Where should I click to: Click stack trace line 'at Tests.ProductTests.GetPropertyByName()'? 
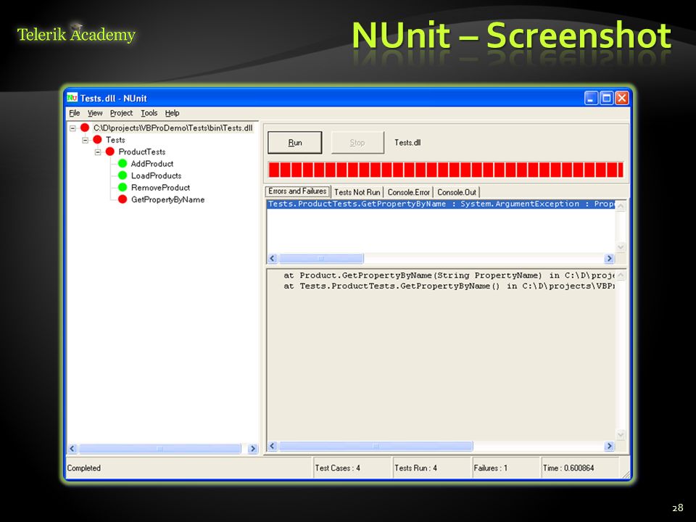pyautogui.click(x=448, y=286)
